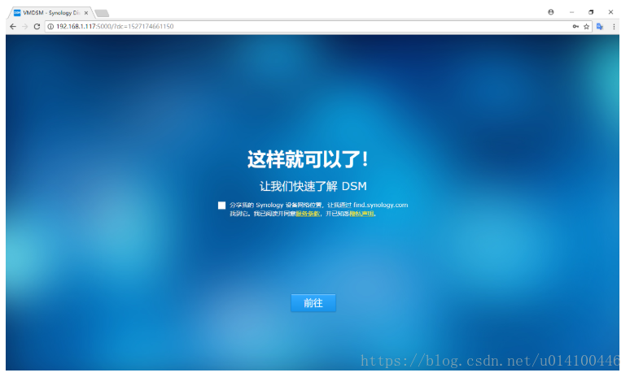The height and width of the screenshot is (377, 630).
Task: Open the Chrome user profile icon
Action: click(551, 12)
